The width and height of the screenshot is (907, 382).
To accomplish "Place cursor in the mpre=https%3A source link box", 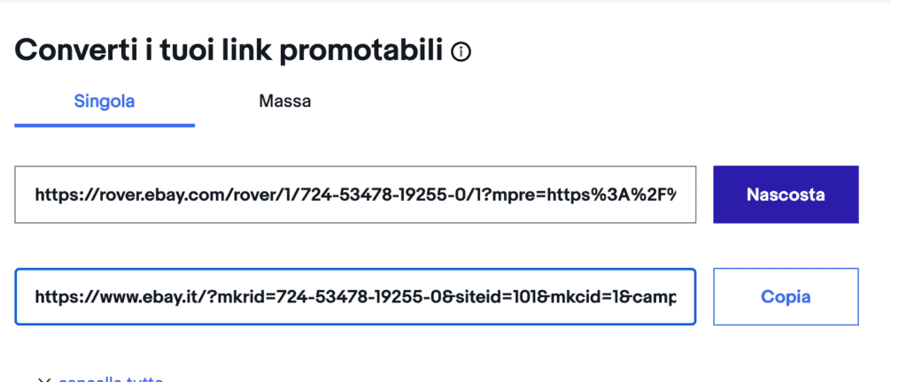I will tap(355, 195).
